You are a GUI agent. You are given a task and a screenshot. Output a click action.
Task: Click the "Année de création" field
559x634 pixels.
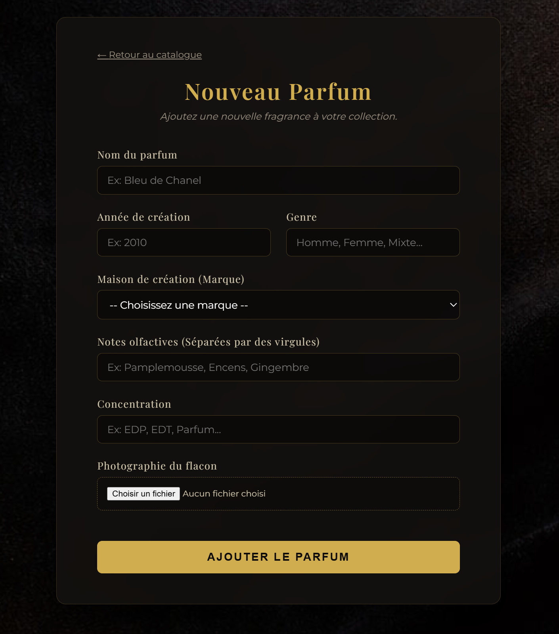pyautogui.click(x=184, y=242)
